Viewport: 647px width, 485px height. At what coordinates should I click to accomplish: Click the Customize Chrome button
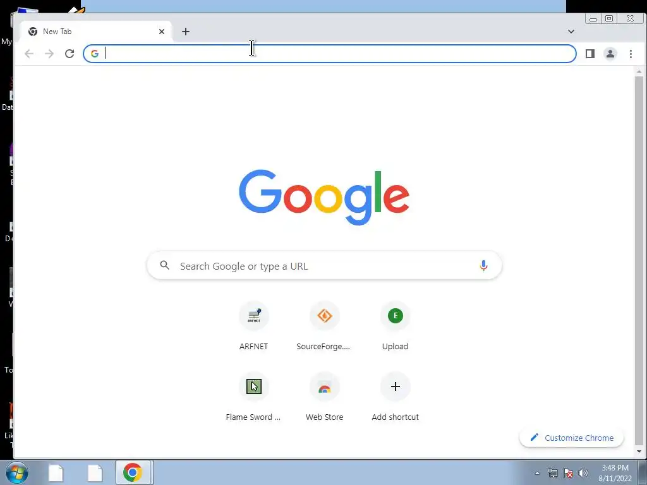click(x=571, y=438)
